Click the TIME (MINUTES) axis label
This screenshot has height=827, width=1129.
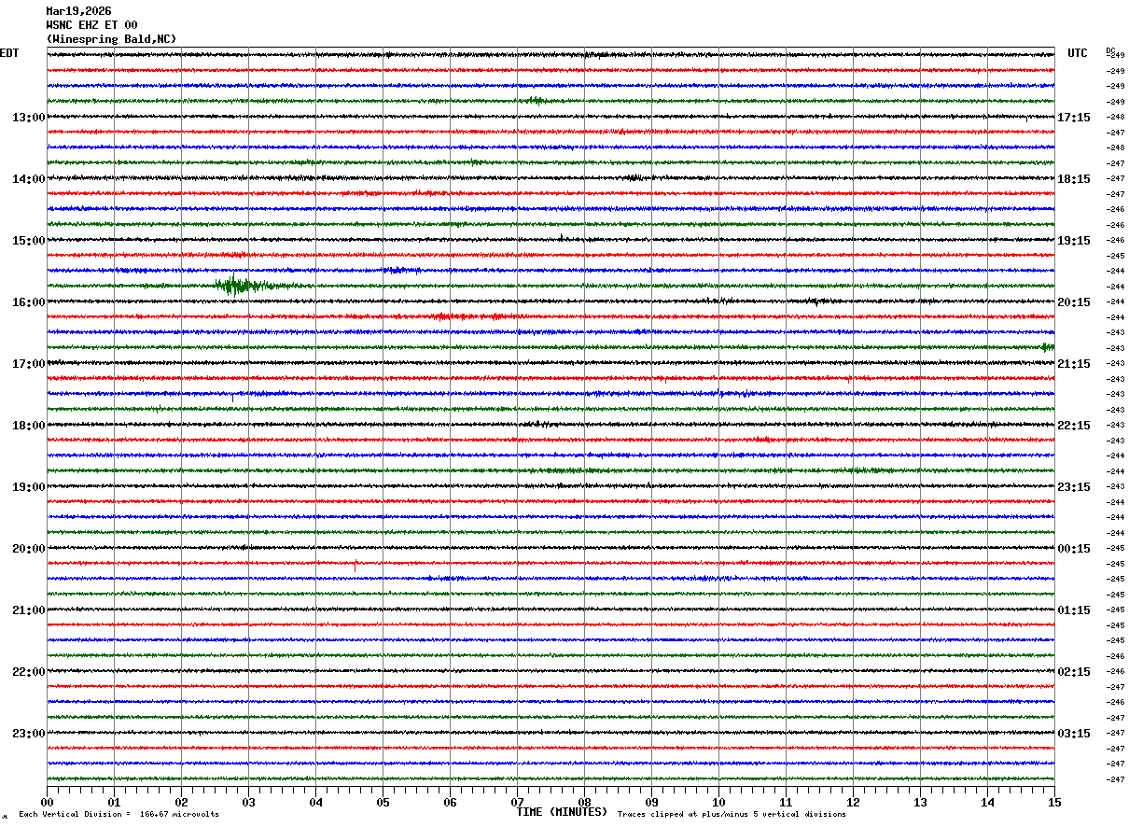coord(562,812)
